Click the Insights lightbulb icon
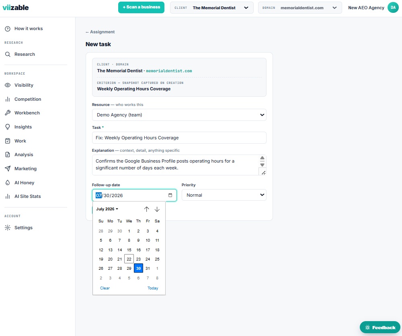402x336 pixels. (8, 127)
